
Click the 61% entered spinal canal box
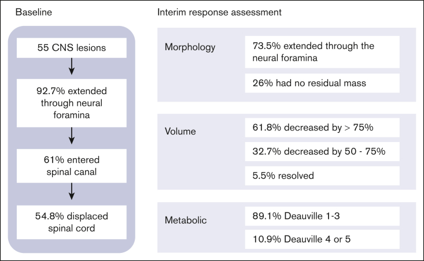71,166
